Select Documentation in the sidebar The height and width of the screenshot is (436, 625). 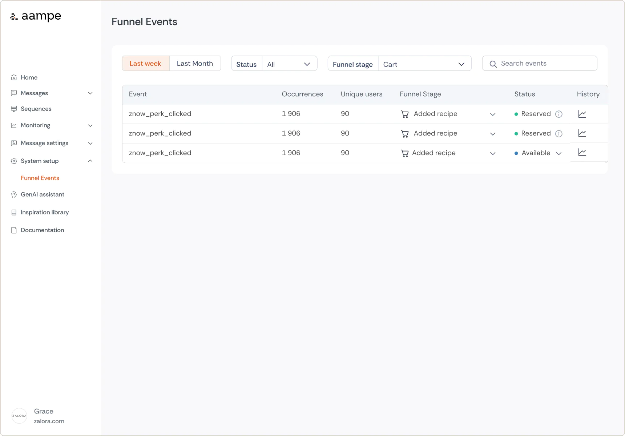coord(42,230)
